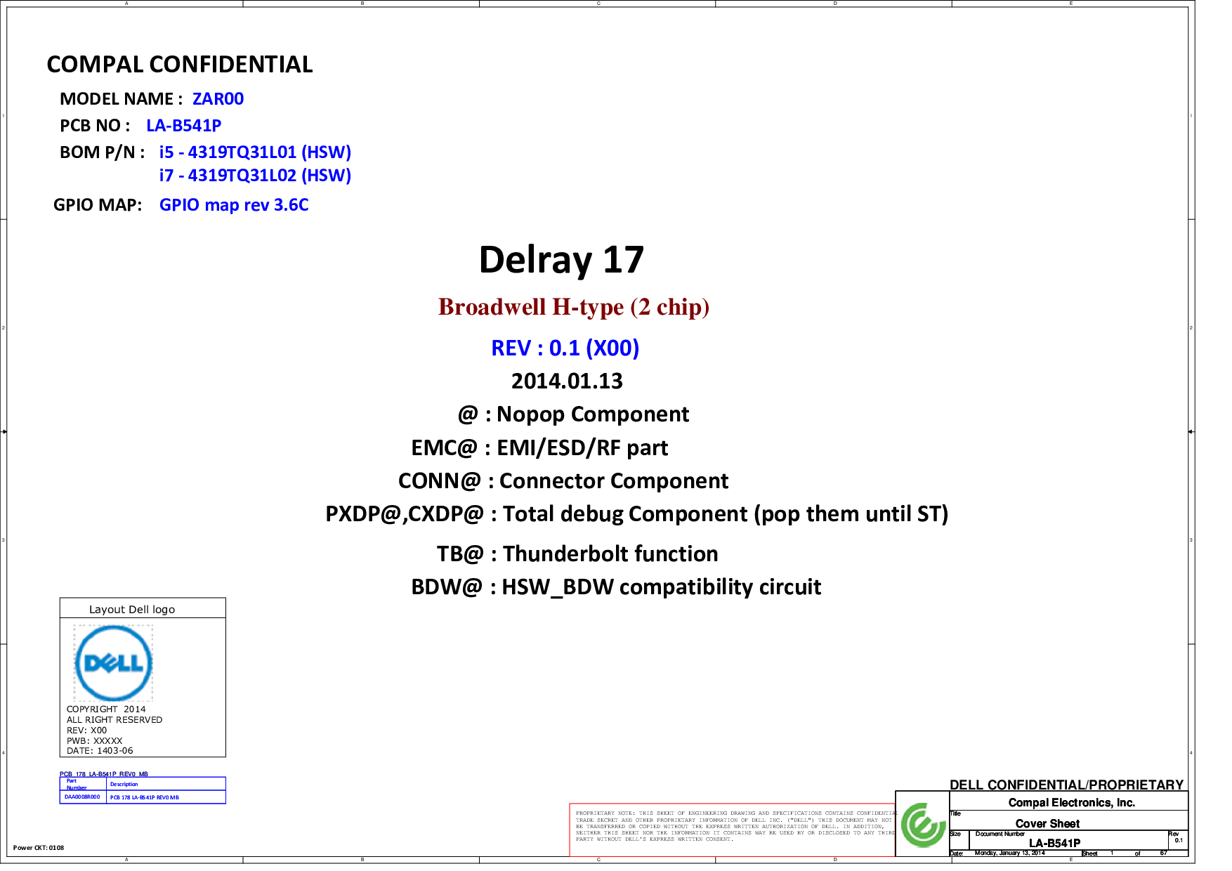1232x871 pixels.
Task: Click the 'REV : 0.1 (X00)' line
Action: [565, 348]
